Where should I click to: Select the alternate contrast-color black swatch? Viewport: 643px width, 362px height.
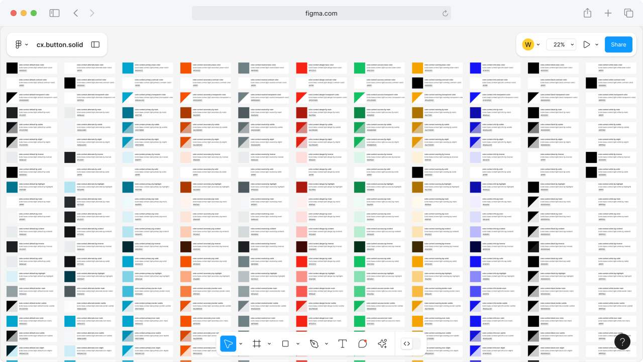(x=70, y=83)
